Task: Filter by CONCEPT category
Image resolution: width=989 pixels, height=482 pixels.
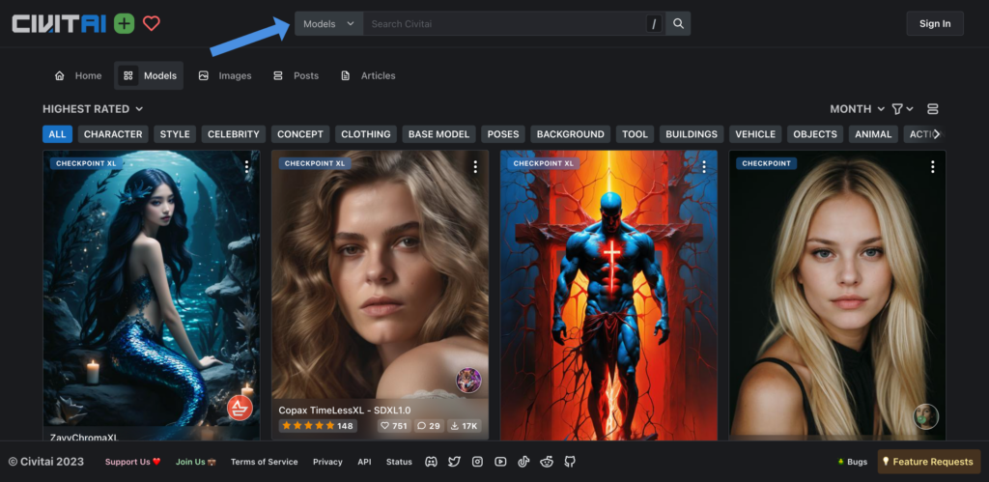Action: (x=300, y=134)
